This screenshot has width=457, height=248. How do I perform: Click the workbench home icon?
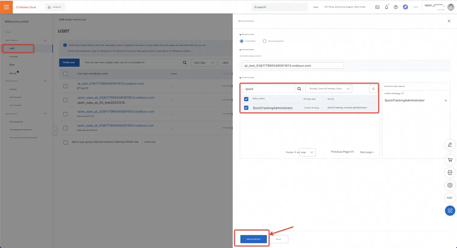[49, 7]
